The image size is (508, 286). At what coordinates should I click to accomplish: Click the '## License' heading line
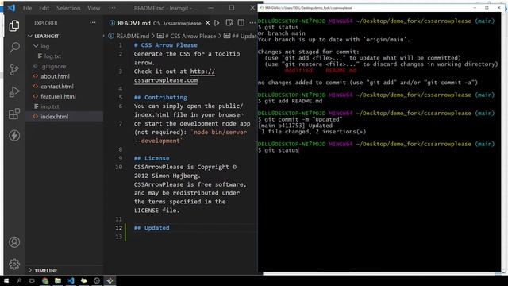(x=152, y=158)
